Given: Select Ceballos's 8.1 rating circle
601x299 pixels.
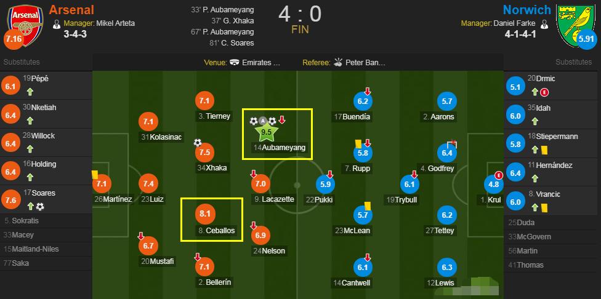Looking at the screenshot, I should 205,215.
